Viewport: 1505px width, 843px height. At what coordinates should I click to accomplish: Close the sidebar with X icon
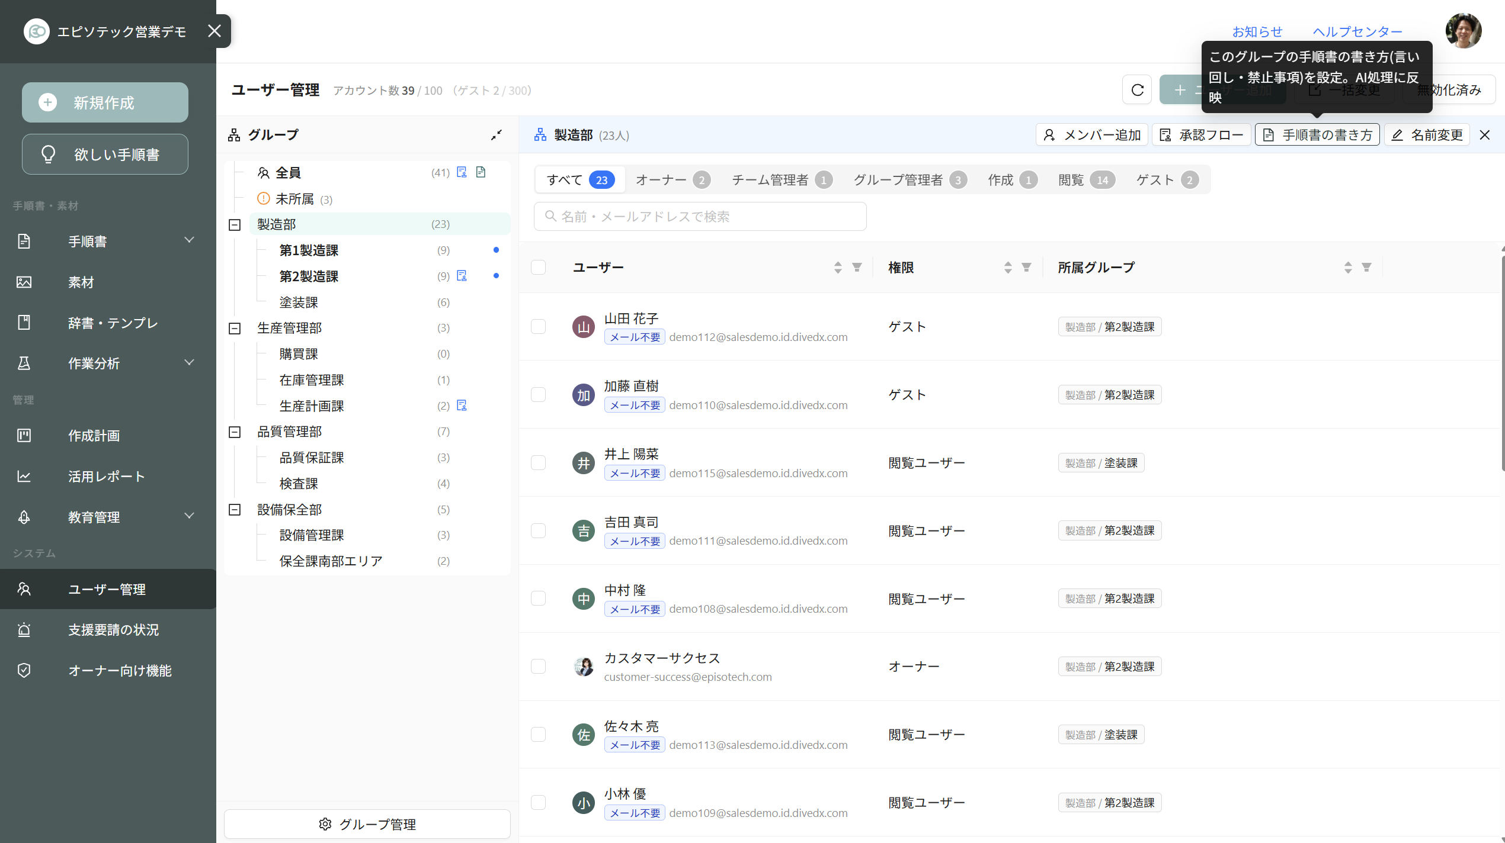(214, 31)
